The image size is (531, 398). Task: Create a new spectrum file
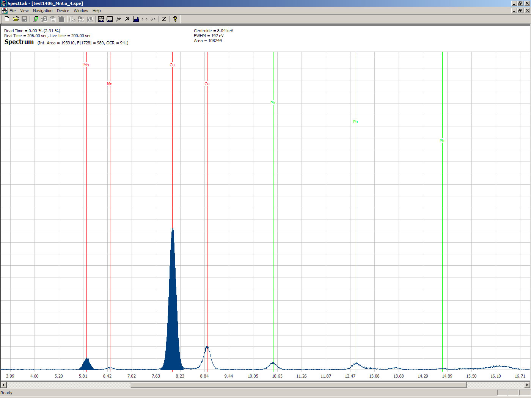click(x=6, y=19)
